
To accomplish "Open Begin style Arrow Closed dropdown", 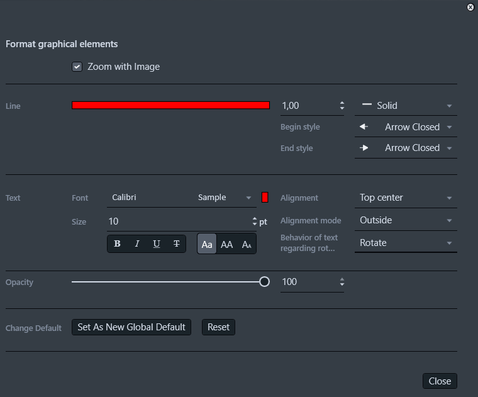I will pyautogui.click(x=406, y=127).
